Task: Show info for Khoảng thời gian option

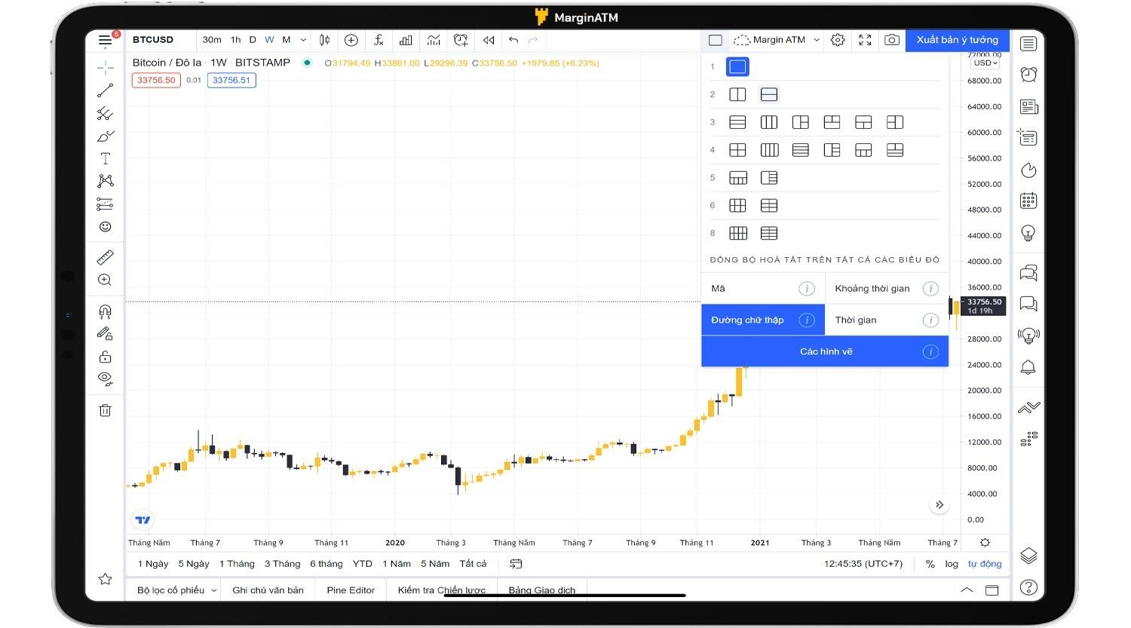Action: (930, 289)
